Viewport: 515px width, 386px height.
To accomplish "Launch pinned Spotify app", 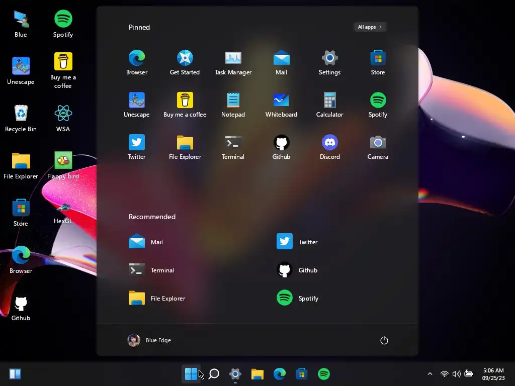I will pyautogui.click(x=378, y=105).
